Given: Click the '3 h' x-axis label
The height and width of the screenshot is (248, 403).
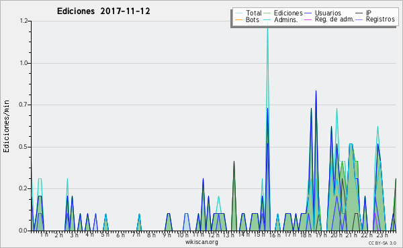Looking at the screenshot, I should click(x=75, y=235).
